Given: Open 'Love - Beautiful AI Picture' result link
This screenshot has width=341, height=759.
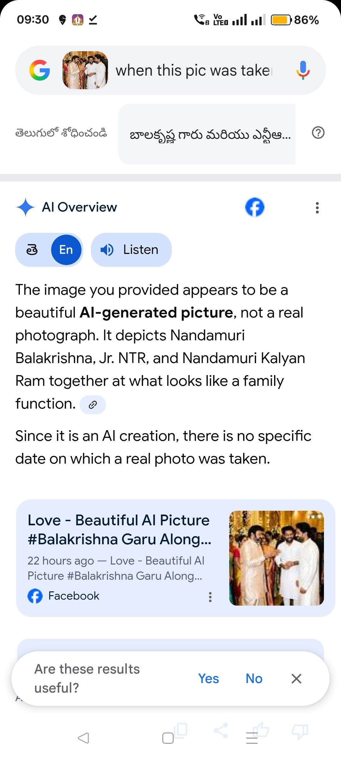Looking at the screenshot, I should click(119, 529).
